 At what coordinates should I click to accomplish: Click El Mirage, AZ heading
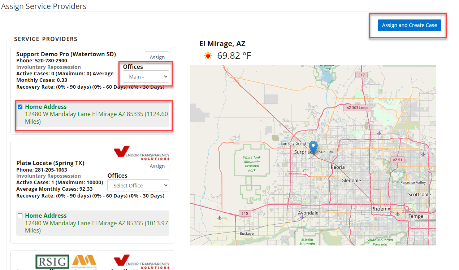click(222, 44)
